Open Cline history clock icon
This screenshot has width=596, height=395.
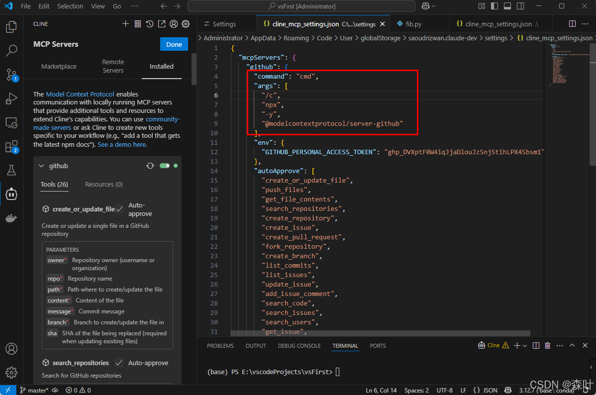[150, 24]
